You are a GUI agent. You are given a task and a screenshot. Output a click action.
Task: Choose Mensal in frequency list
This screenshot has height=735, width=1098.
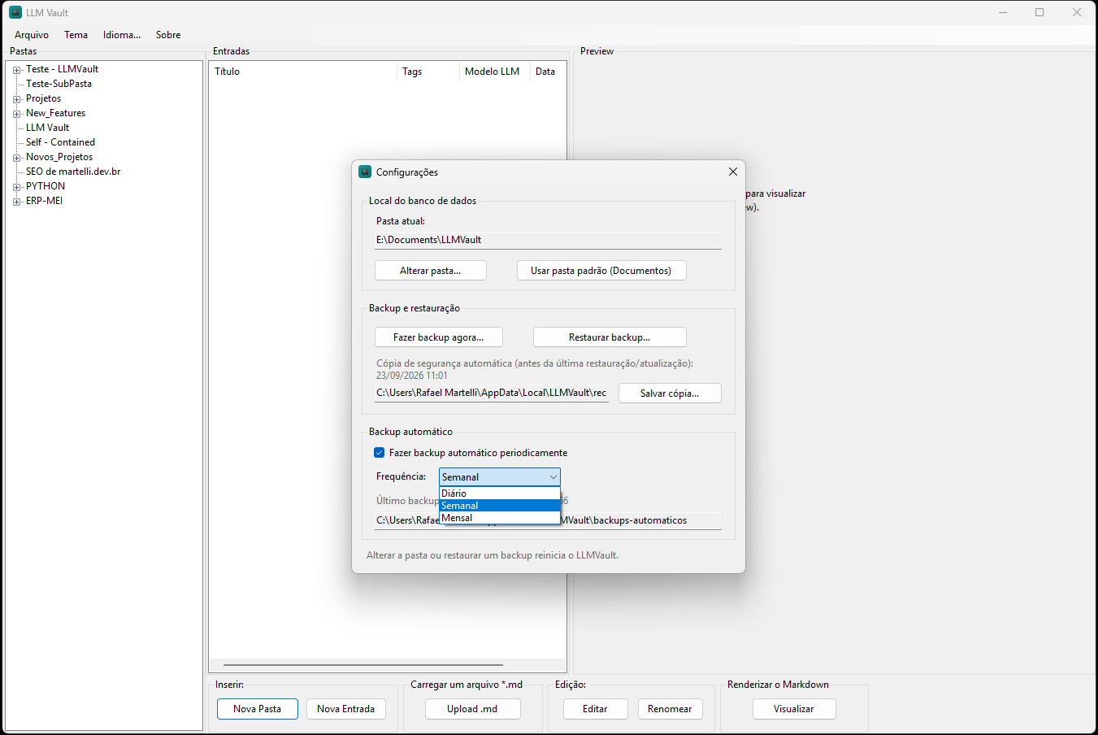pyautogui.click(x=500, y=518)
